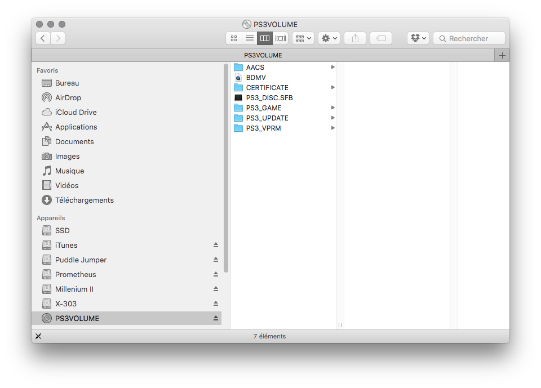Viewport: 541px width, 388px height.
Task: Click the Rechercher search field
Action: point(469,38)
